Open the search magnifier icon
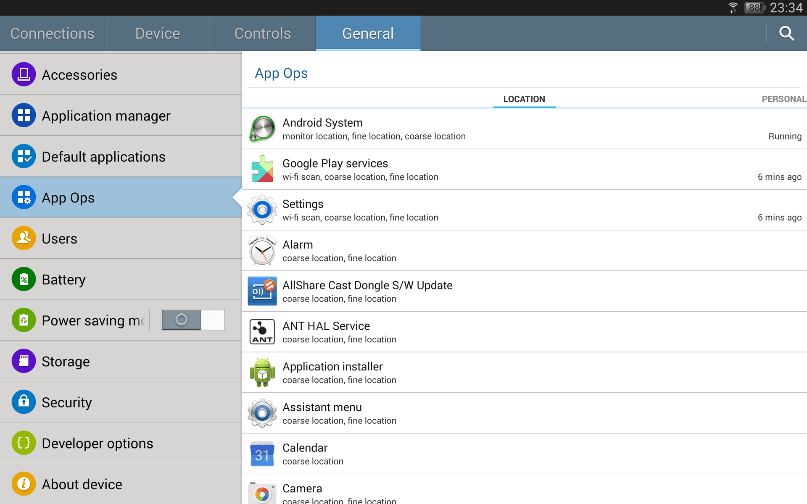Viewport: 807px width, 504px height. click(x=786, y=34)
